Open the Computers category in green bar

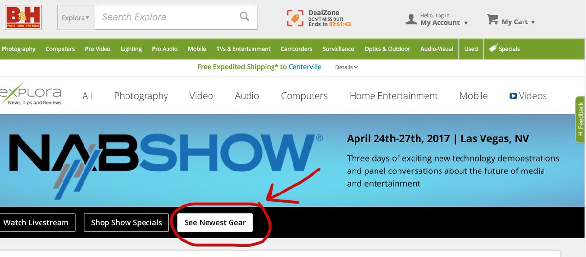tap(60, 49)
